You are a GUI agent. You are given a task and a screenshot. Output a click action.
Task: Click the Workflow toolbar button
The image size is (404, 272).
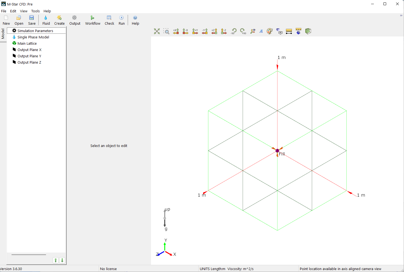(x=93, y=20)
